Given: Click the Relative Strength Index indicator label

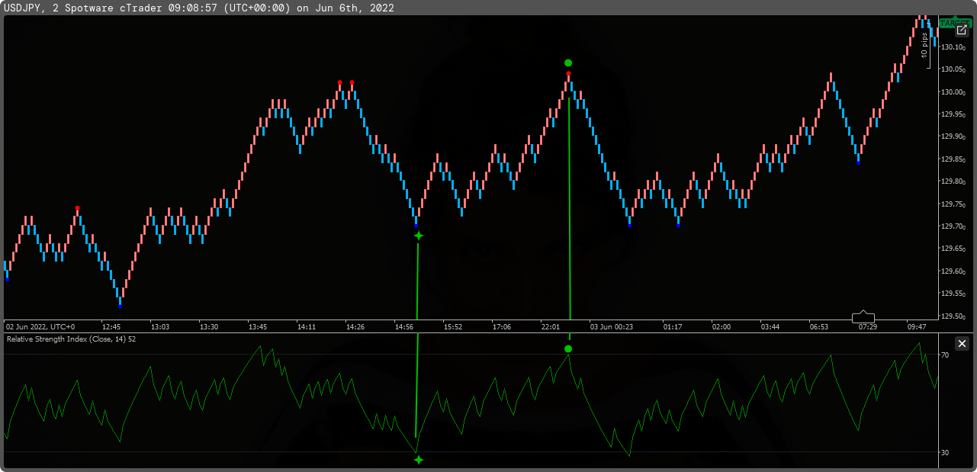Looking at the screenshot, I should click(71, 339).
